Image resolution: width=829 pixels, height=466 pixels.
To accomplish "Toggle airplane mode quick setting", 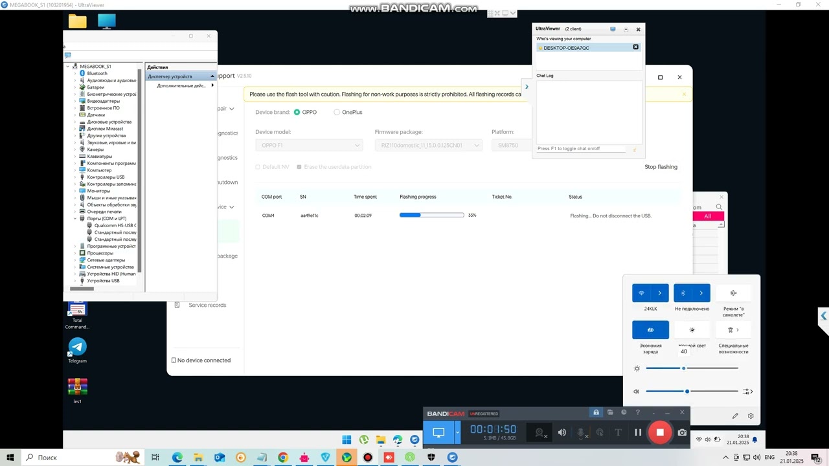I will pos(734,293).
